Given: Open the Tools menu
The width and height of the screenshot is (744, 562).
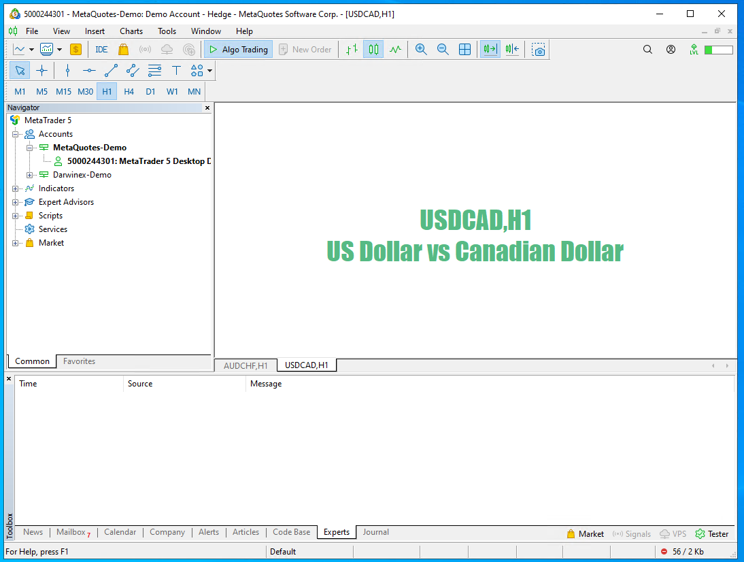Looking at the screenshot, I should tap(167, 31).
